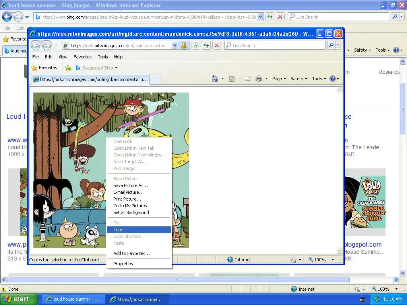
Task: Click Forward button in background Bing window
Action: 18,17
